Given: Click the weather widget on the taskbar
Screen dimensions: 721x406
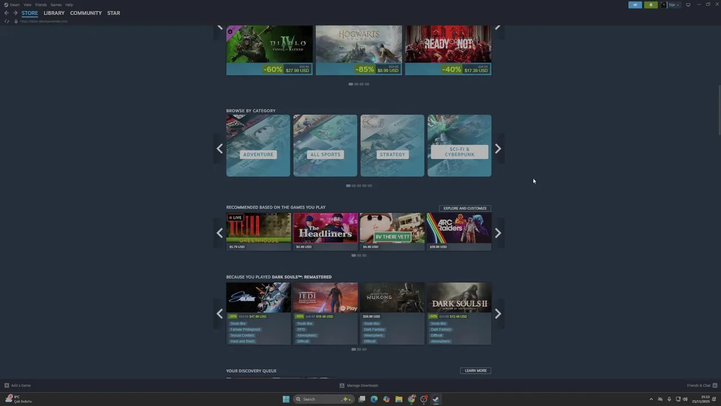Looking at the screenshot, I should pos(18,399).
